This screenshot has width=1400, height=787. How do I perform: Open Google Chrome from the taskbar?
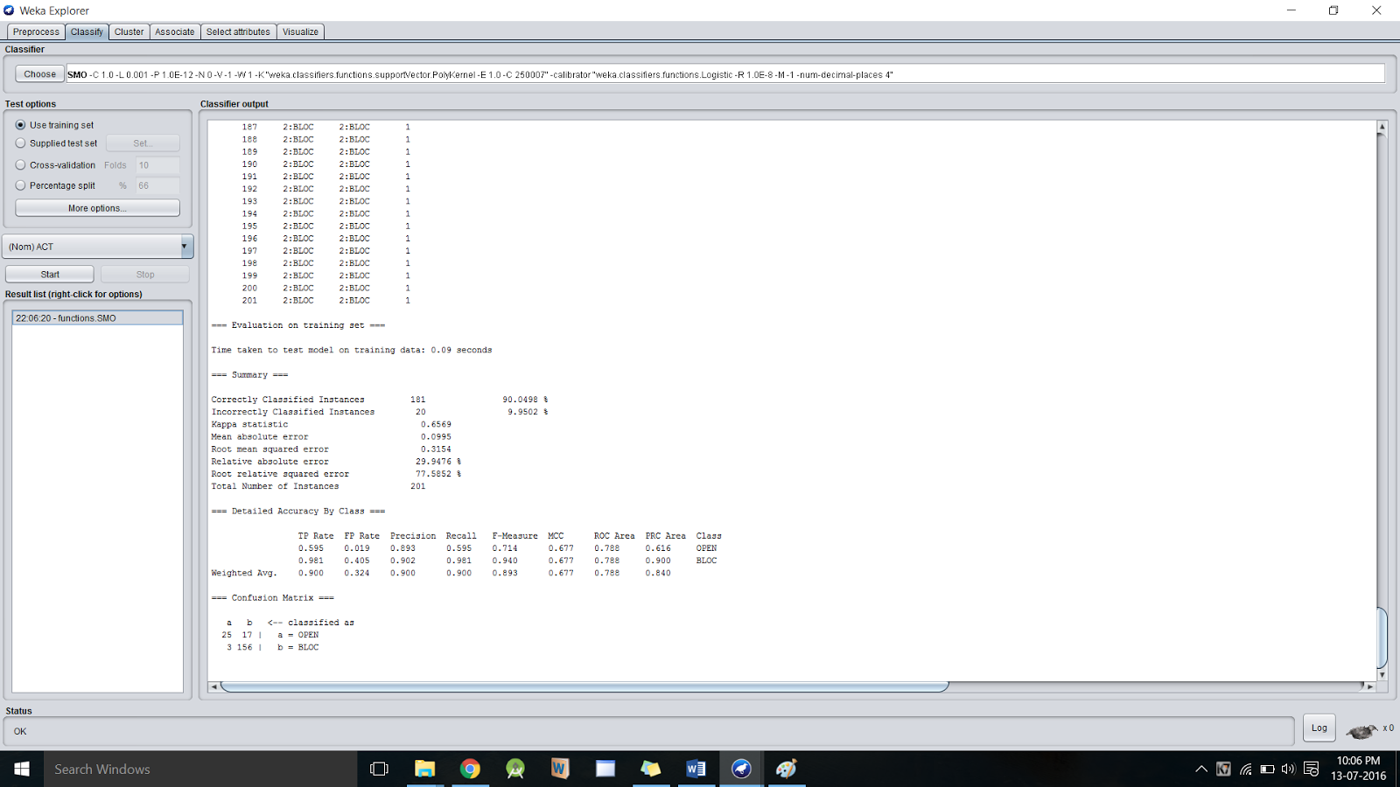tap(471, 769)
